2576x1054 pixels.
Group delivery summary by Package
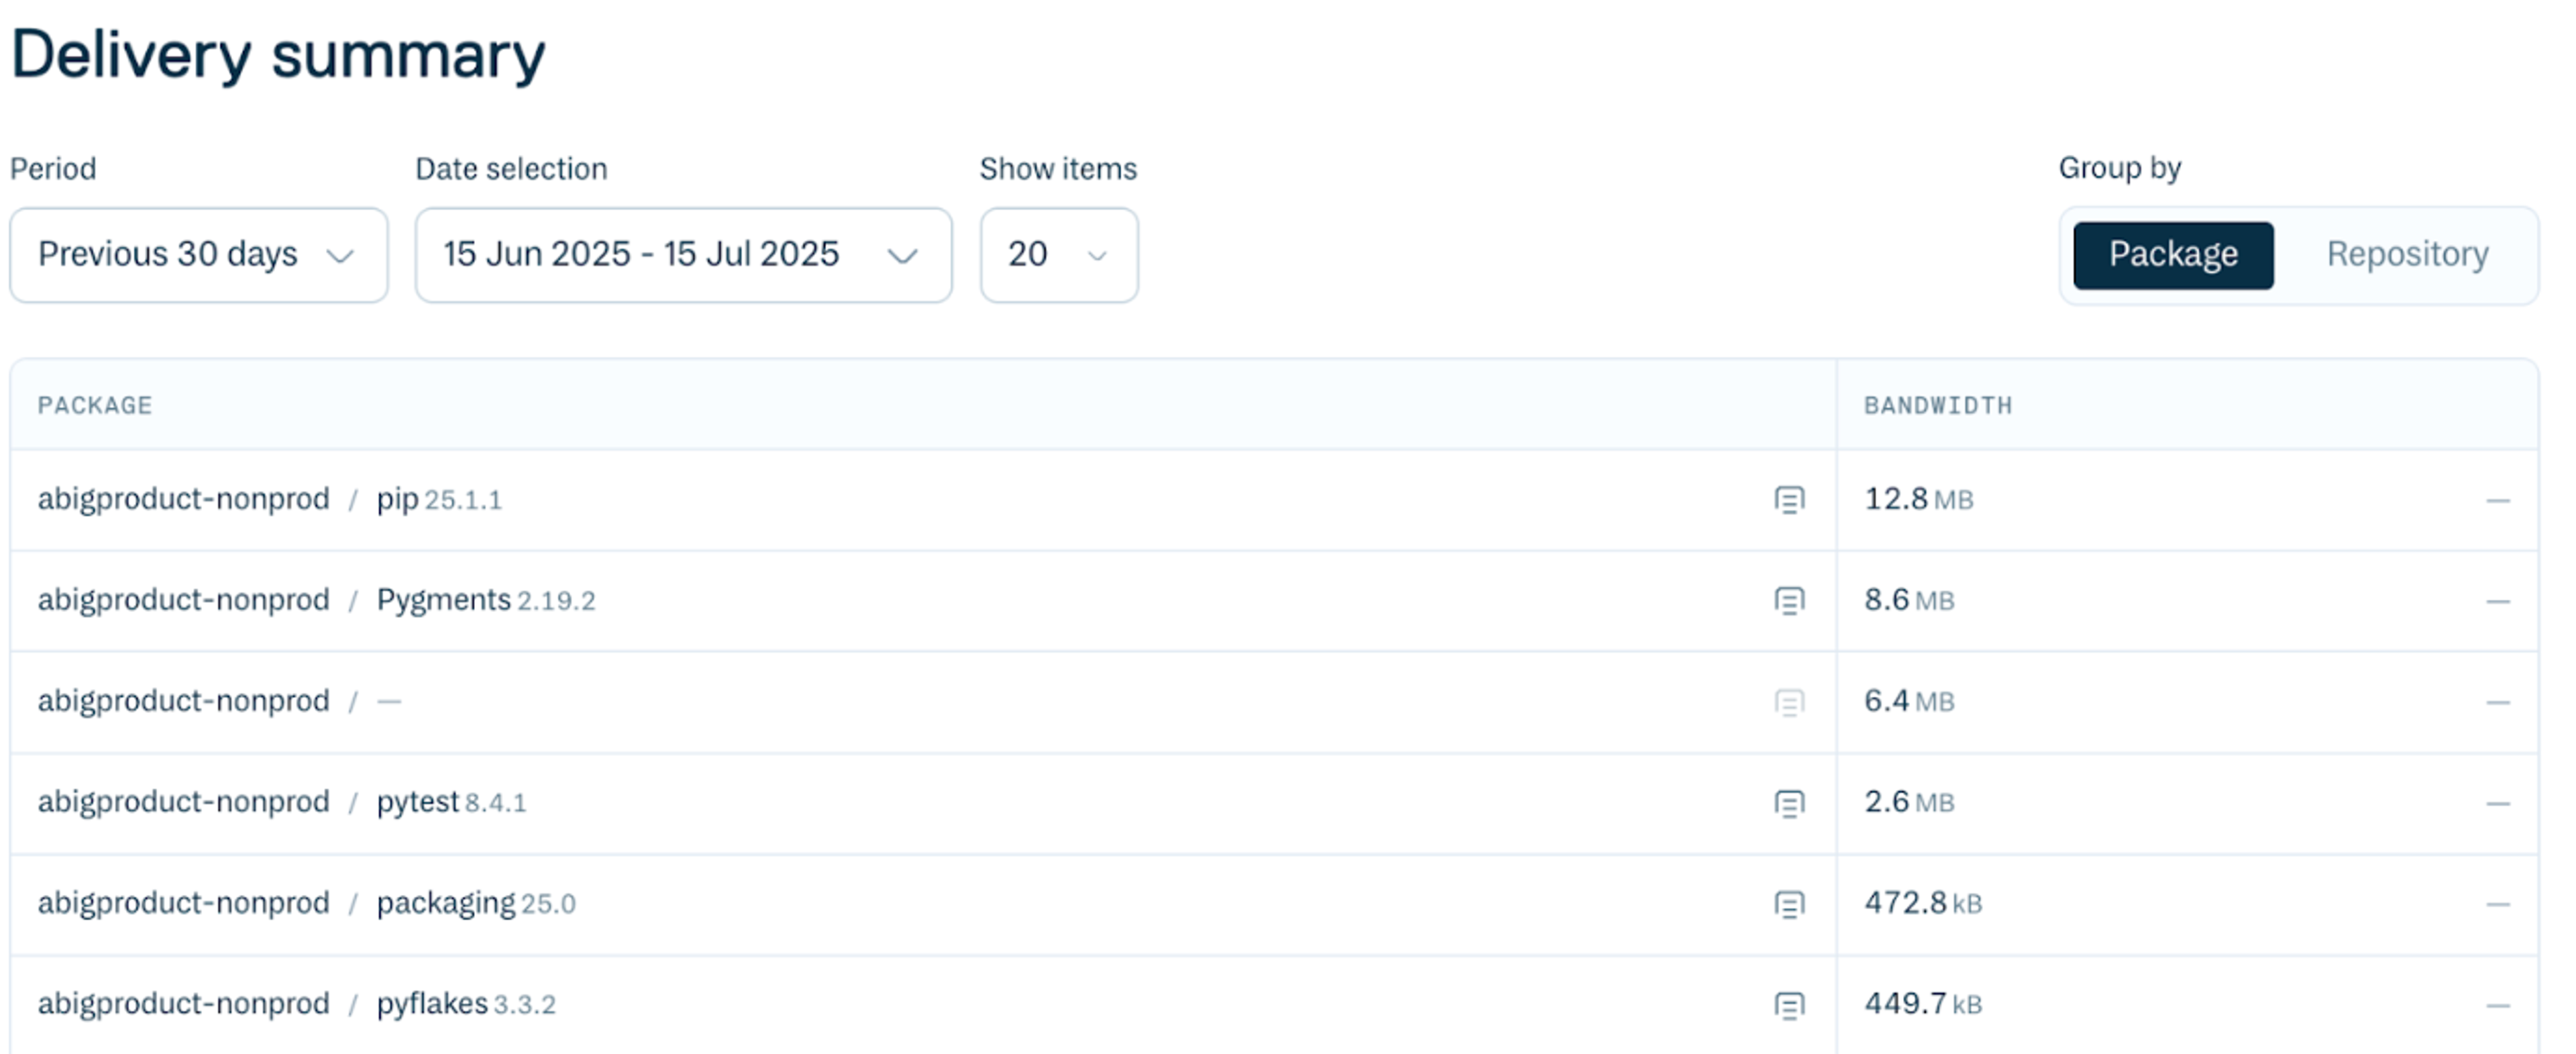point(2172,255)
